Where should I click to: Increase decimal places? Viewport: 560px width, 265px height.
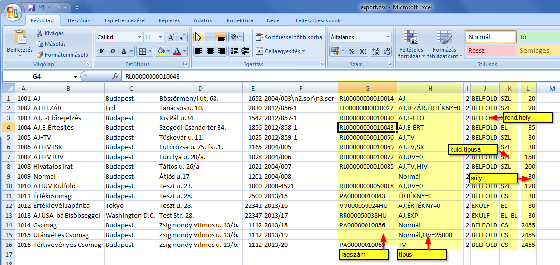click(x=375, y=51)
